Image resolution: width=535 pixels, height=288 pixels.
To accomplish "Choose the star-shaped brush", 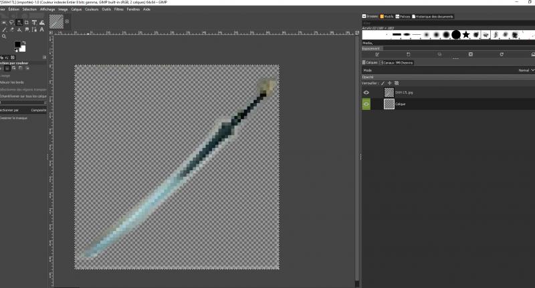I will click(466, 35).
